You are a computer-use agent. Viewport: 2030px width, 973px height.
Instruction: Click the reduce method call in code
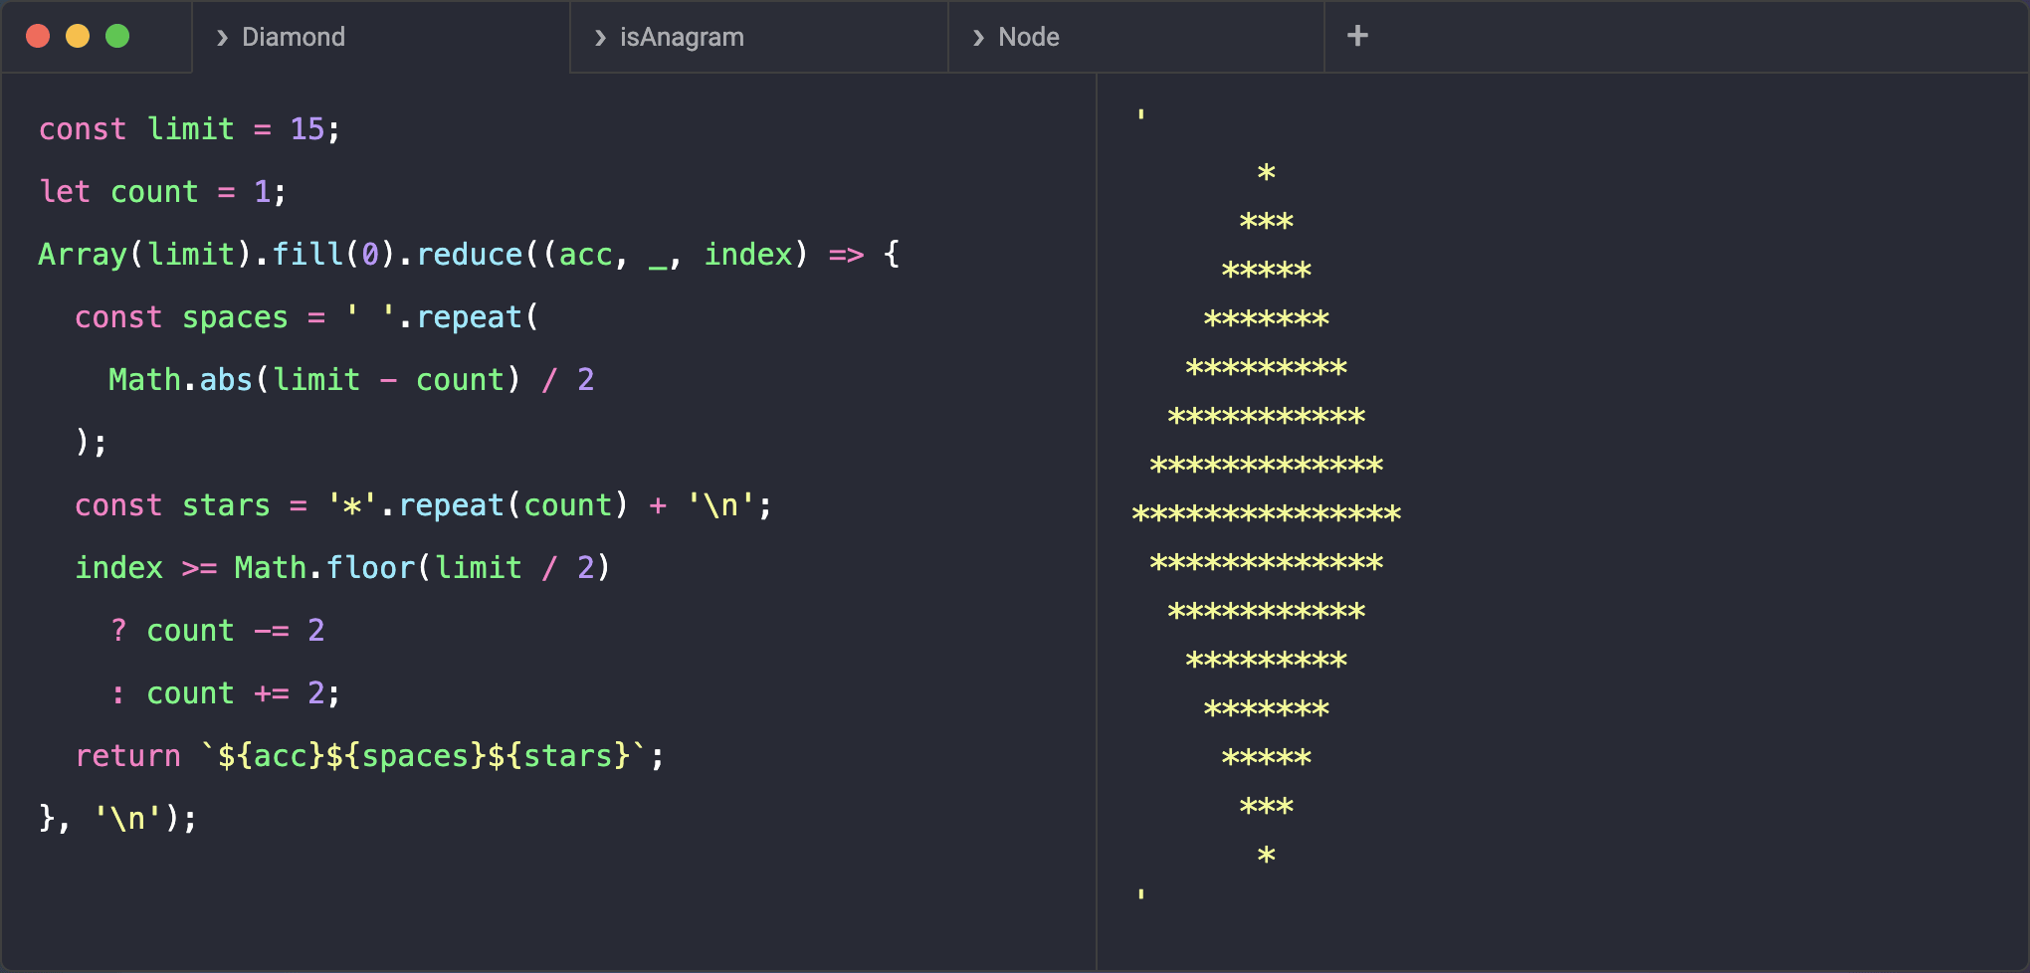(469, 255)
